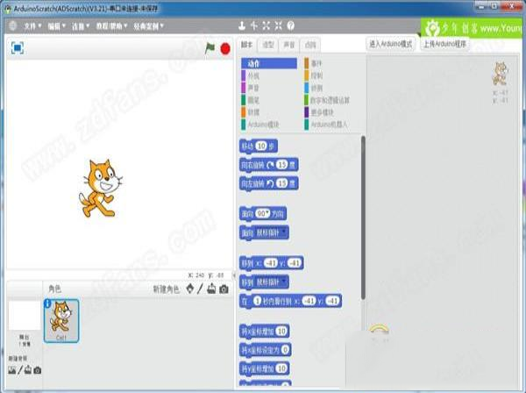The width and height of the screenshot is (526, 393).
Task: Open the 文件 menu
Action: coord(32,26)
